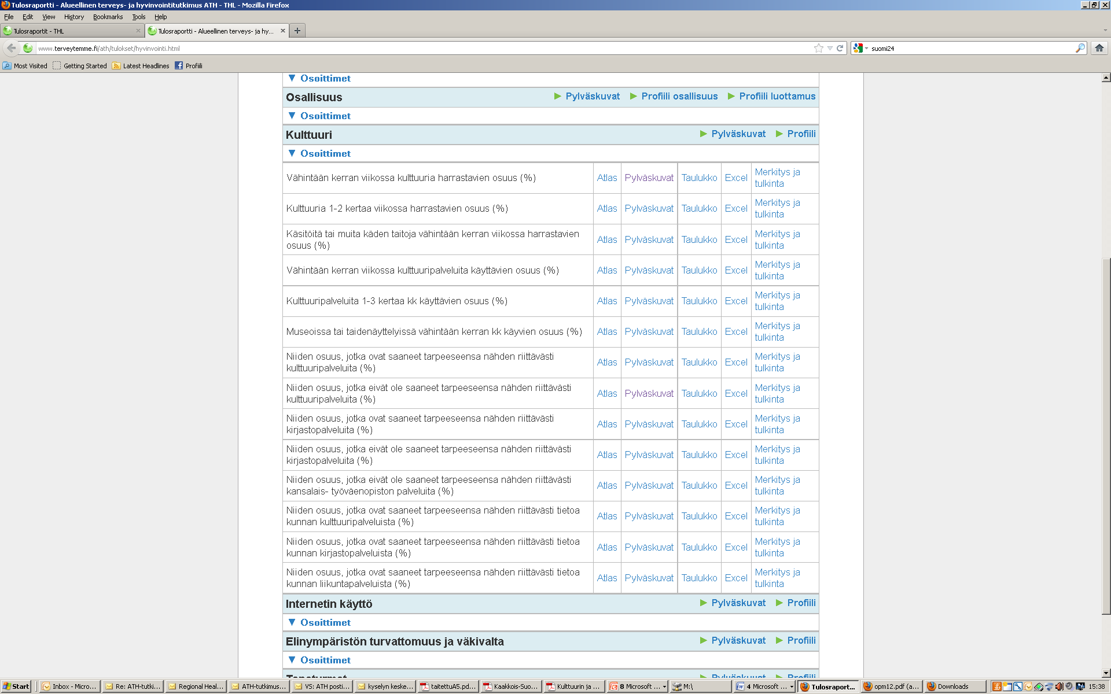Select Bookmarks menu from the menu bar
1111x694 pixels.
tap(102, 17)
